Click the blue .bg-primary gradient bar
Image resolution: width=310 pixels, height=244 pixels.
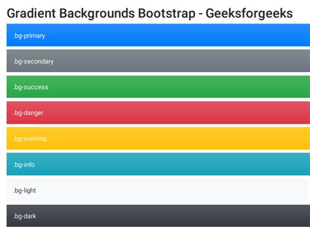click(x=158, y=35)
